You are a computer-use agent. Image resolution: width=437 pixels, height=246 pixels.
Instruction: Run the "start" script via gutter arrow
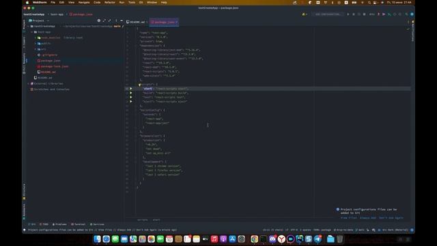pos(131,88)
